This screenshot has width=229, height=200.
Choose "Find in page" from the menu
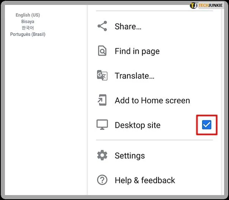137,51
